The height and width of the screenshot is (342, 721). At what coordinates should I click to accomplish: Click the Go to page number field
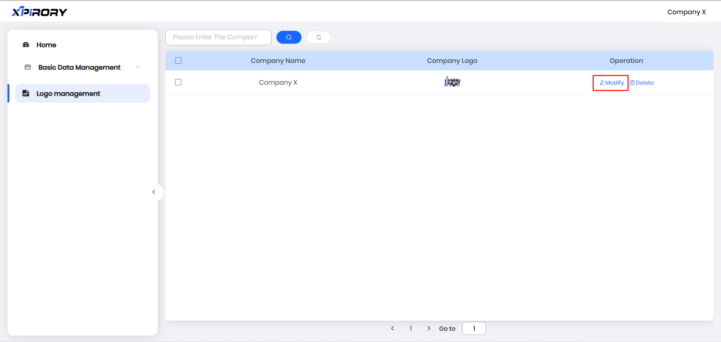pyautogui.click(x=474, y=329)
